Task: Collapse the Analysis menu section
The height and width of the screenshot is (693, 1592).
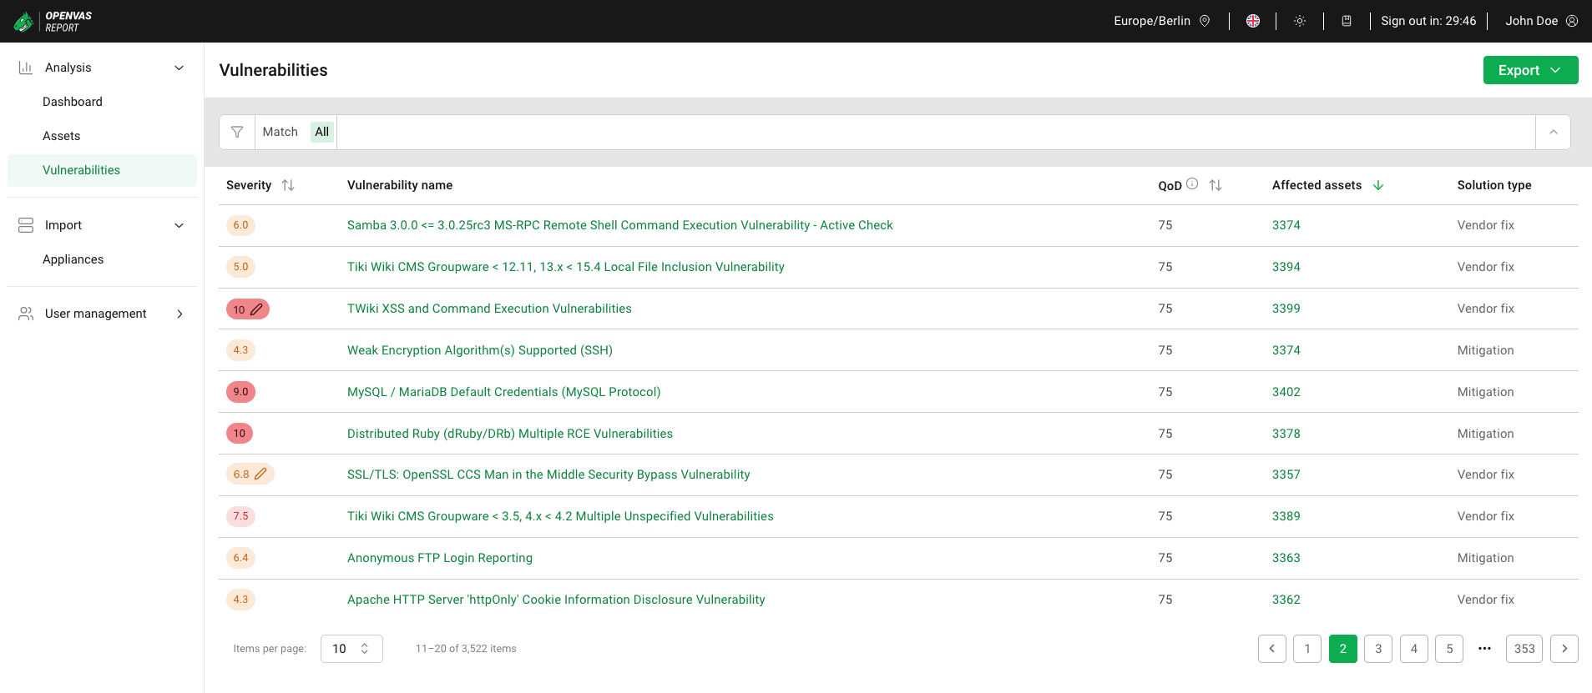Action: [x=179, y=68]
